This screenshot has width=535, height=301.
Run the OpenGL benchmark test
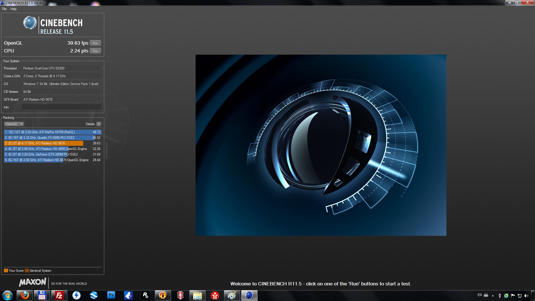(95, 43)
